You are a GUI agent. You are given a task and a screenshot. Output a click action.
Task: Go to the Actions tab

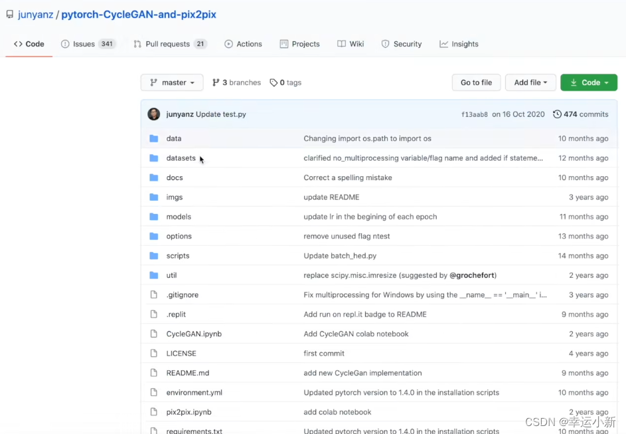point(243,44)
